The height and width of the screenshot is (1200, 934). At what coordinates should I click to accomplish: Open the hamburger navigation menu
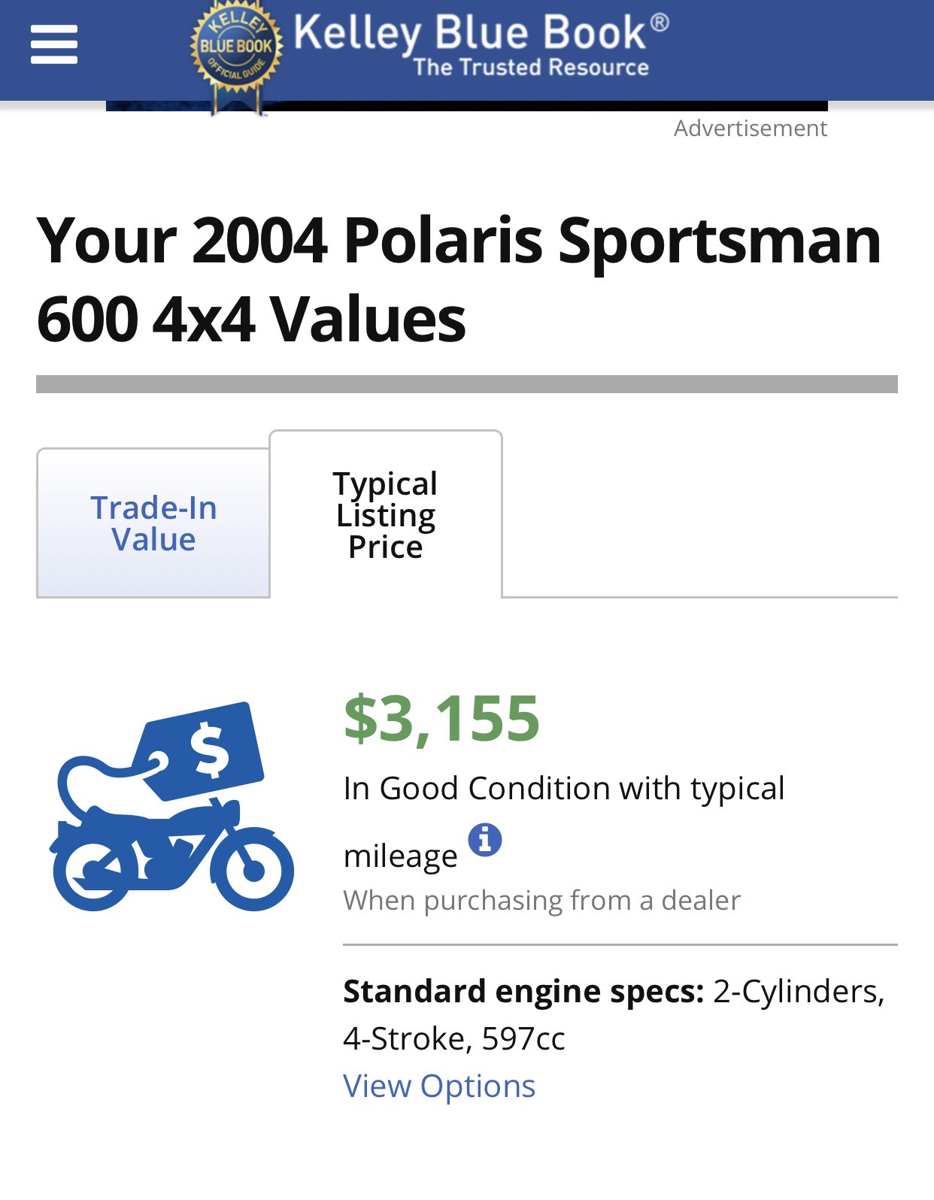click(x=54, y=44)
